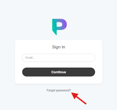Submit the form with the dark Continue button

click(59, 72)
